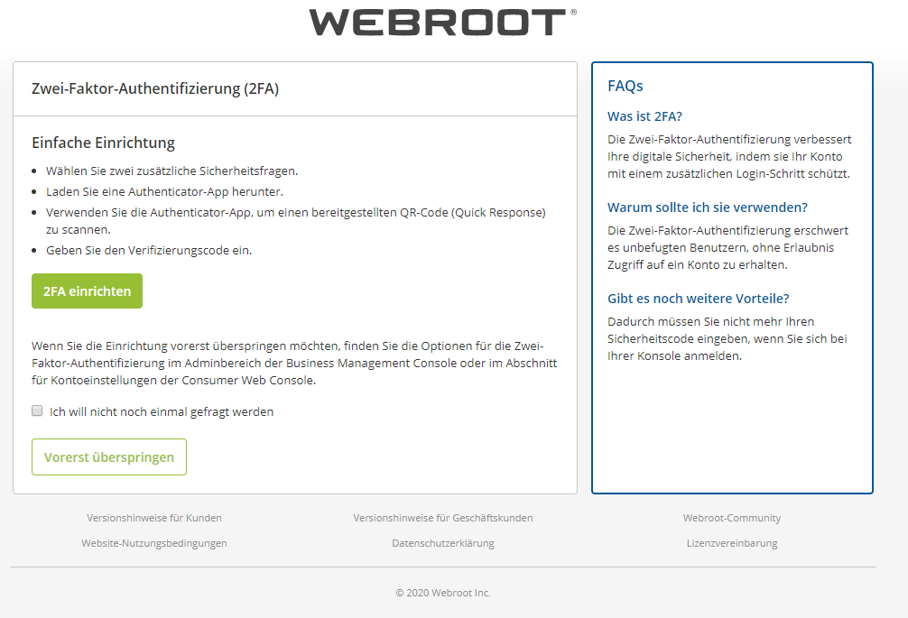
Task: Click the FAQs panel title
Action: tap(625, 87)
